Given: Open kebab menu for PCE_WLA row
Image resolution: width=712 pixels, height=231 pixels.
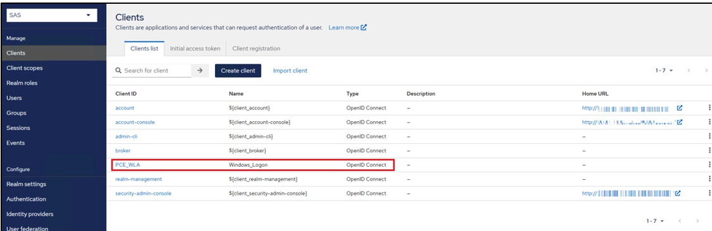Looking at the screenshot, I should pyautogui.click(x=709, y=165).
